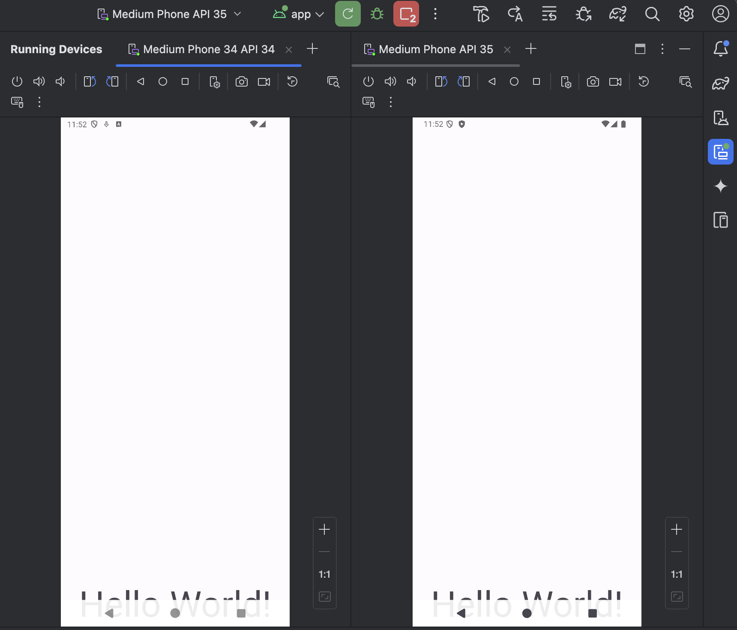Expand the Medium Phone API 35 device dropdown
Viewport: 737px width, 630px height.
[x=170, y=14]
